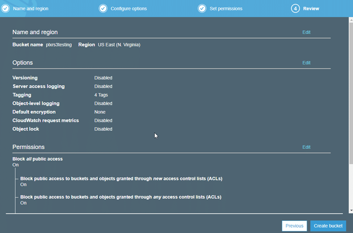The width and height of the screenshot is (353, 233).
Task: Go to the Name and region step
Action: 31,9
